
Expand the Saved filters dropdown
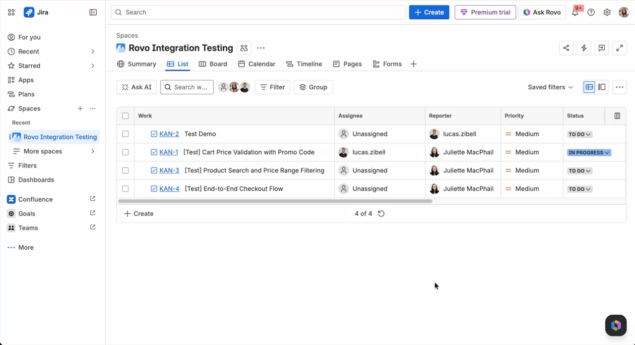pyautogui.click(x=550, y=87)
